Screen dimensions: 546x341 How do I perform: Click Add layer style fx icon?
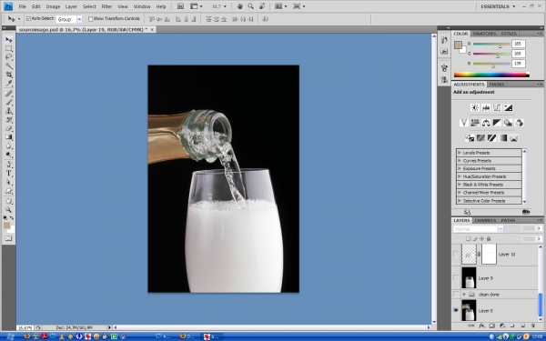point(481,326)
